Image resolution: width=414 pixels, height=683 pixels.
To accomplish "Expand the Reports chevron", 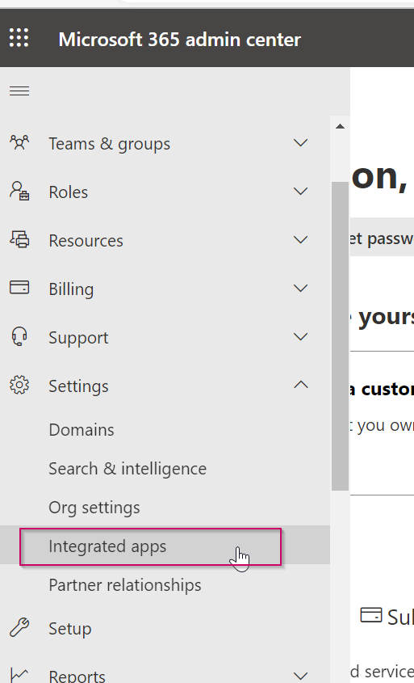I will coord(300,676).
